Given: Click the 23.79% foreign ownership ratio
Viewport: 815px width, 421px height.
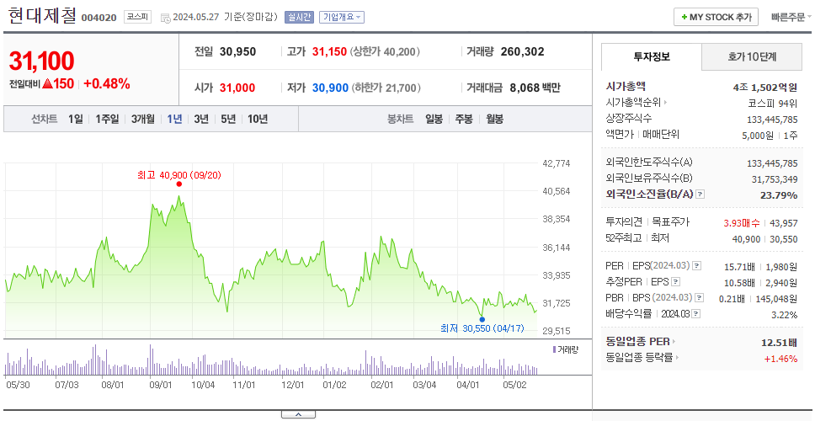Looking at the screenshot, I should [x=780, y=195].
